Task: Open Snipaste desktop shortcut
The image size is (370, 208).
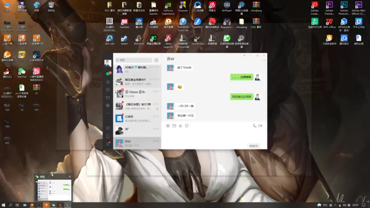Action: pos(183,7)
